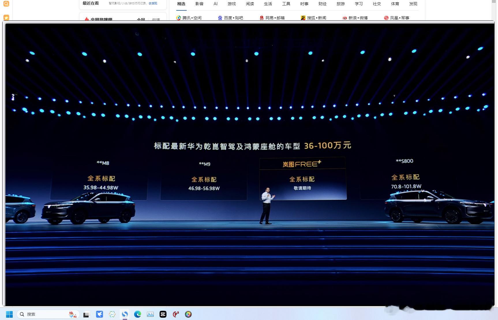
Task: Click the 岚图FREE+ card in the image
Action: click(x=302, y=178)
